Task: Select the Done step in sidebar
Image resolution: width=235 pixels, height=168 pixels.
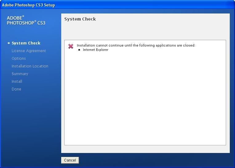Action: pos(17,89)
